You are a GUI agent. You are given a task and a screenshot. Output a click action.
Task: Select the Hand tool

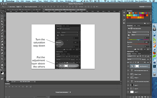[x=2, y=65]
